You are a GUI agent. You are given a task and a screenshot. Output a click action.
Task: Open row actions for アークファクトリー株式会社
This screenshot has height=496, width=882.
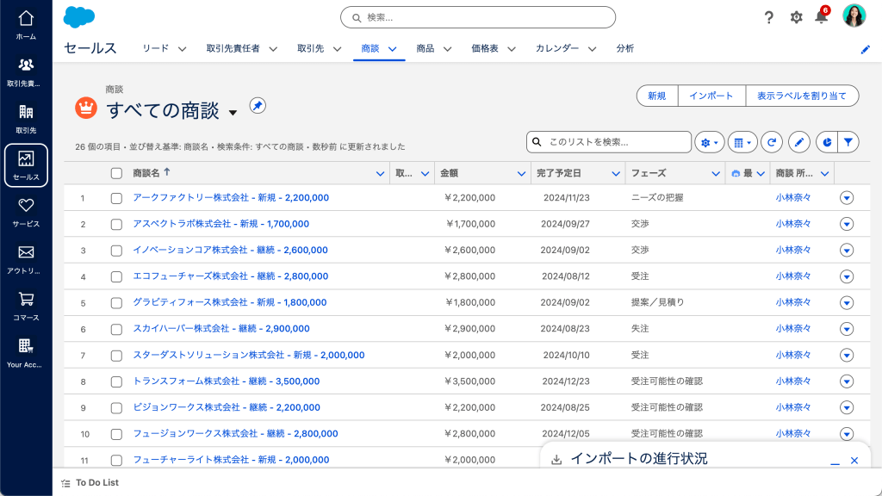click(847, 198)
